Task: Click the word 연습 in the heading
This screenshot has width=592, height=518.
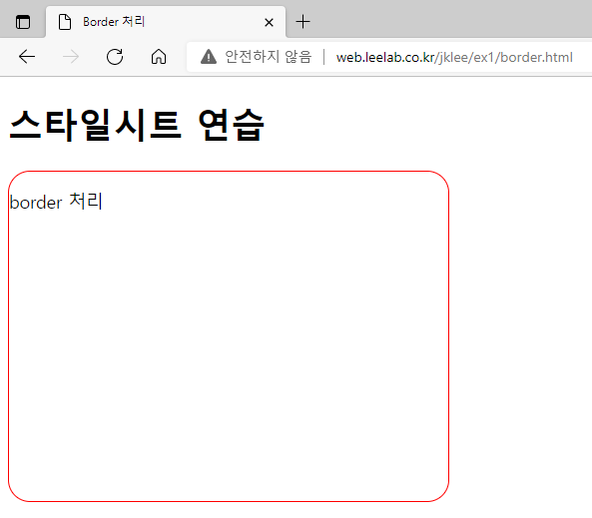Action: coord(232,125)
